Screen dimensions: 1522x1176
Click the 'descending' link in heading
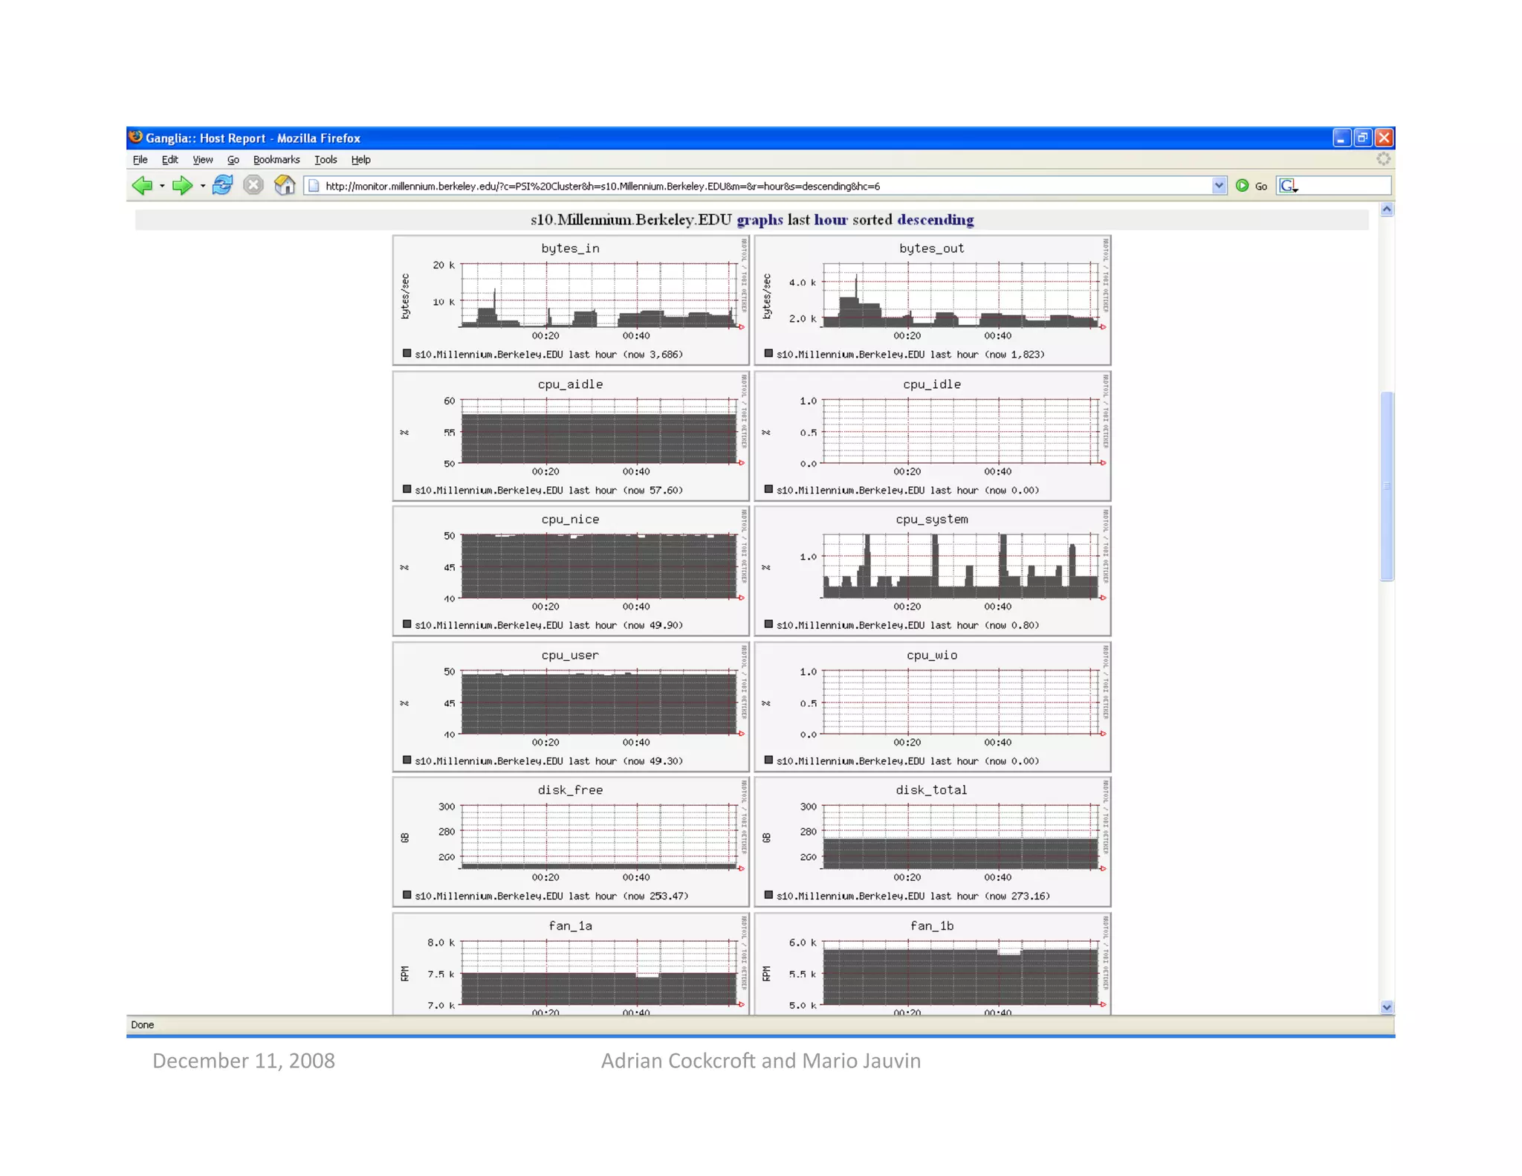pyautogui.click(x=935, y=220)
